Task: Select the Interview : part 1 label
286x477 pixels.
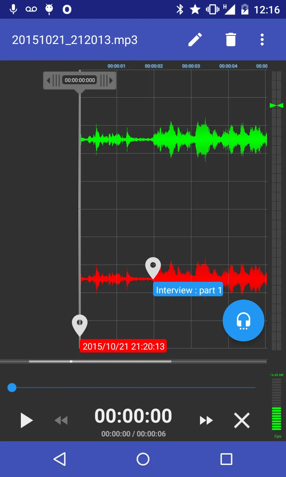Action: click(x=188, y=290)
